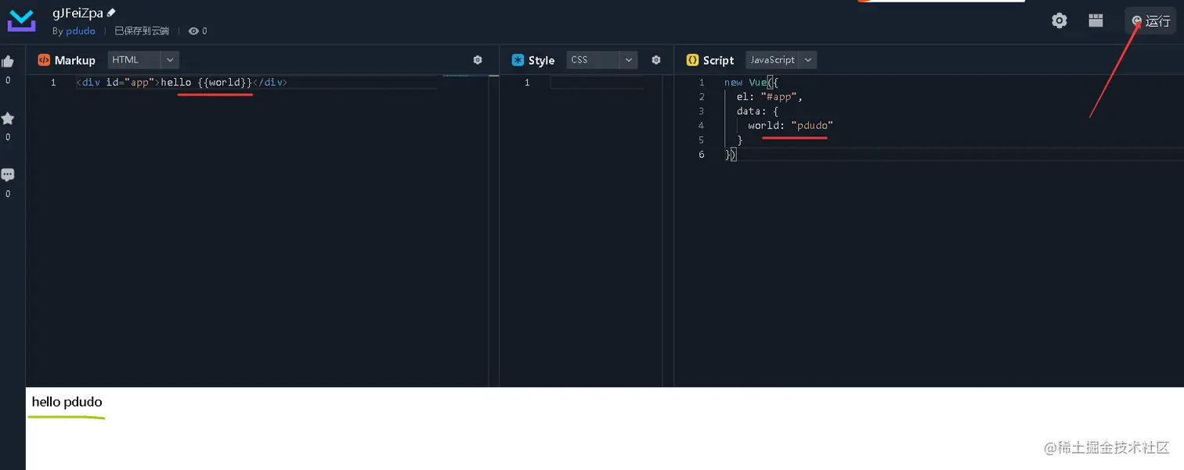
Task: Click the Style panel asterisk icon
Action: coord(518,60)
